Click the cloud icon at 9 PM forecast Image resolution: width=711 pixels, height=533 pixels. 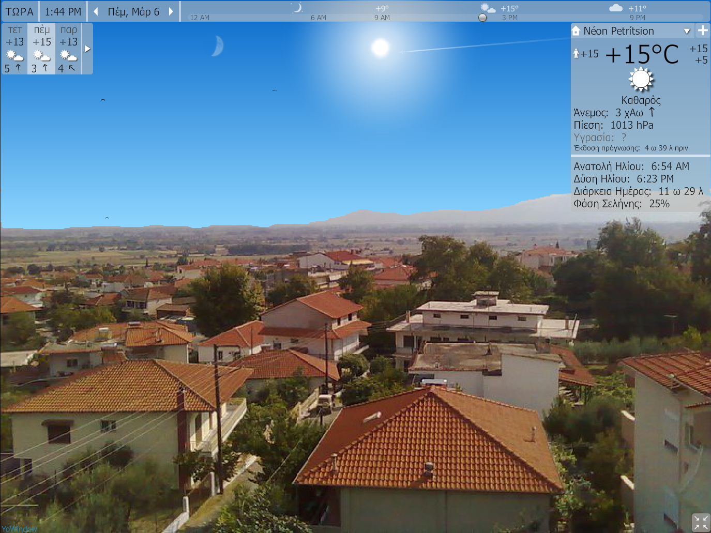pyautogui.click(x=616, y=8)
